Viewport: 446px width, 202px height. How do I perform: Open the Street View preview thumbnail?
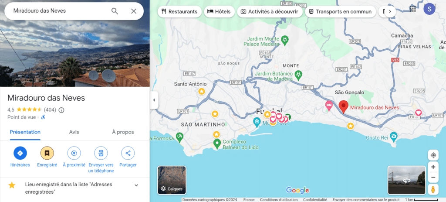tap(407, 180)
